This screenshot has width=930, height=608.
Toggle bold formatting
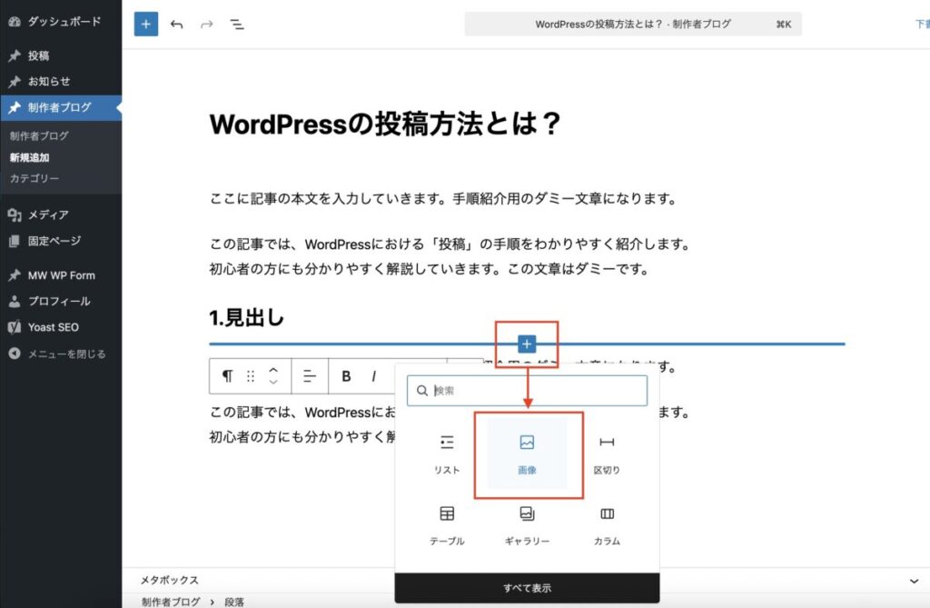(346, 376)
